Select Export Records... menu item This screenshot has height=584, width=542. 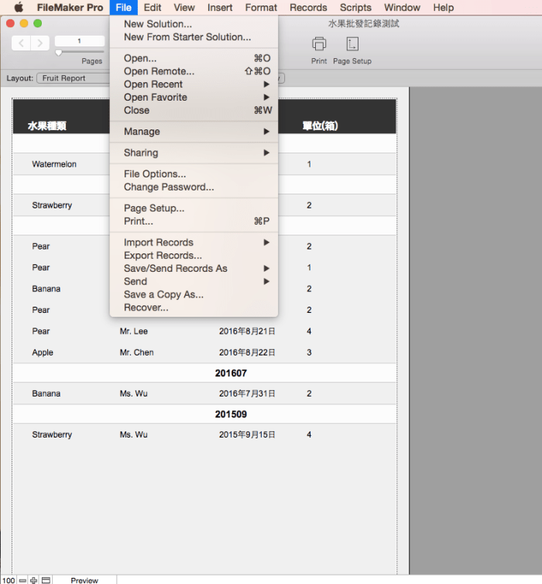(x=163, y=256)
